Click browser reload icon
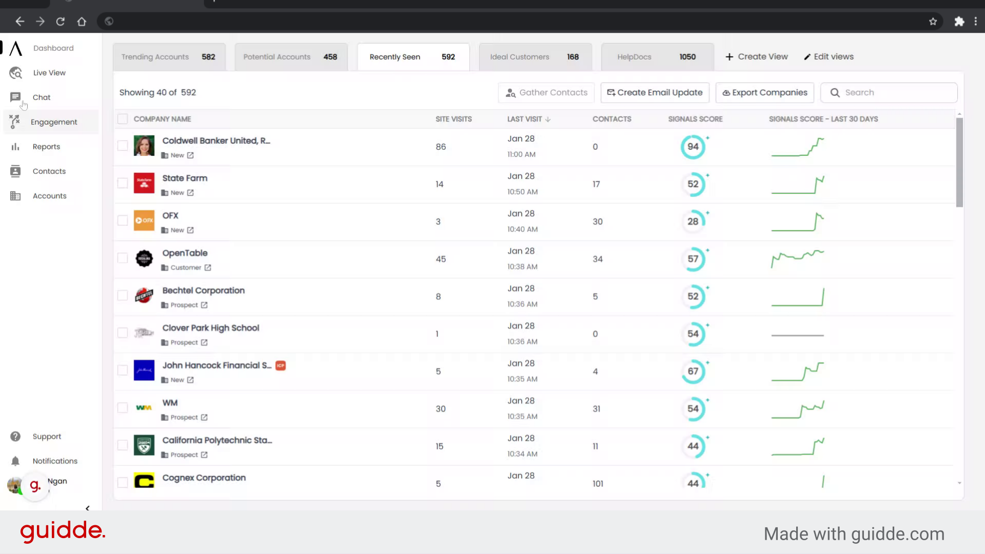 point(61,22)
